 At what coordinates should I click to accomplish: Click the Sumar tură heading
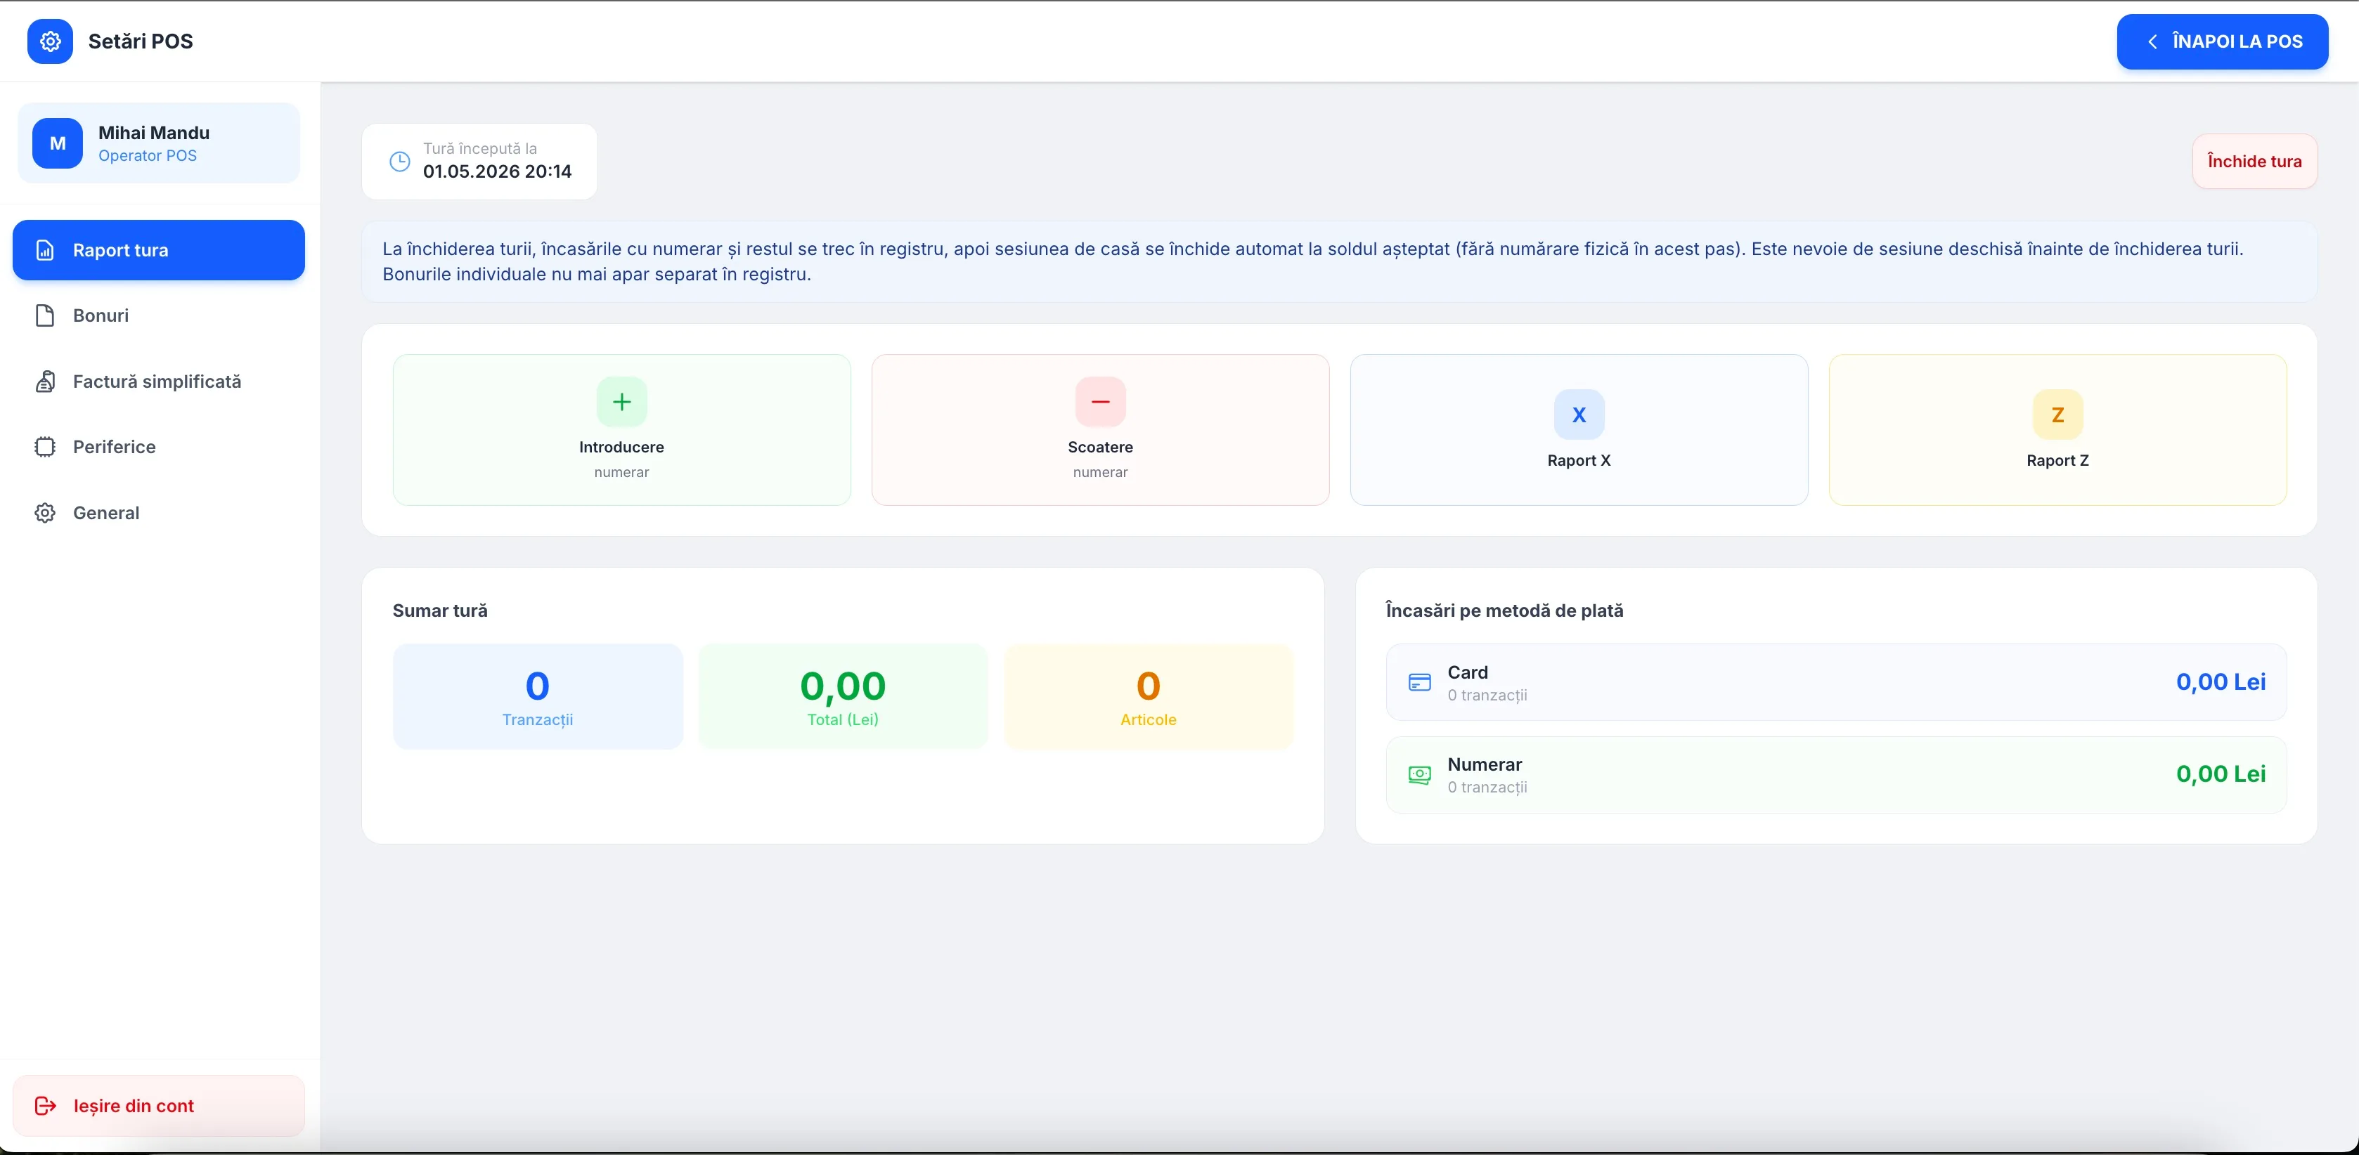pos(439,611)
